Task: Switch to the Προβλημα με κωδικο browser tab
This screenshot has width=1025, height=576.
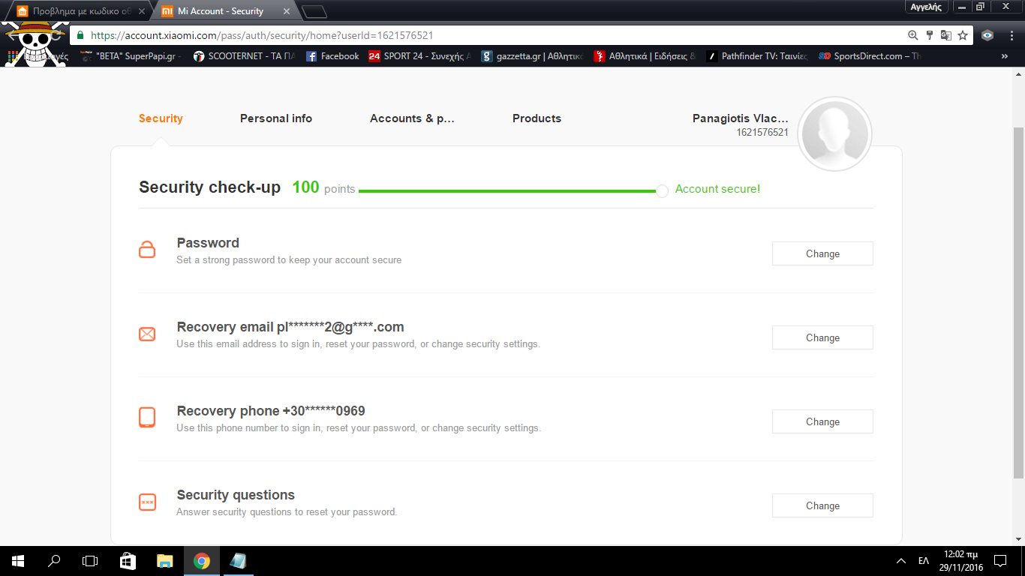Action: pyautogui.click(x=81, y=11)
